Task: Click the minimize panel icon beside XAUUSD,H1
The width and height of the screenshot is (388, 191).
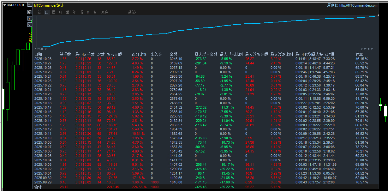Action: click(x=29, y=5)
